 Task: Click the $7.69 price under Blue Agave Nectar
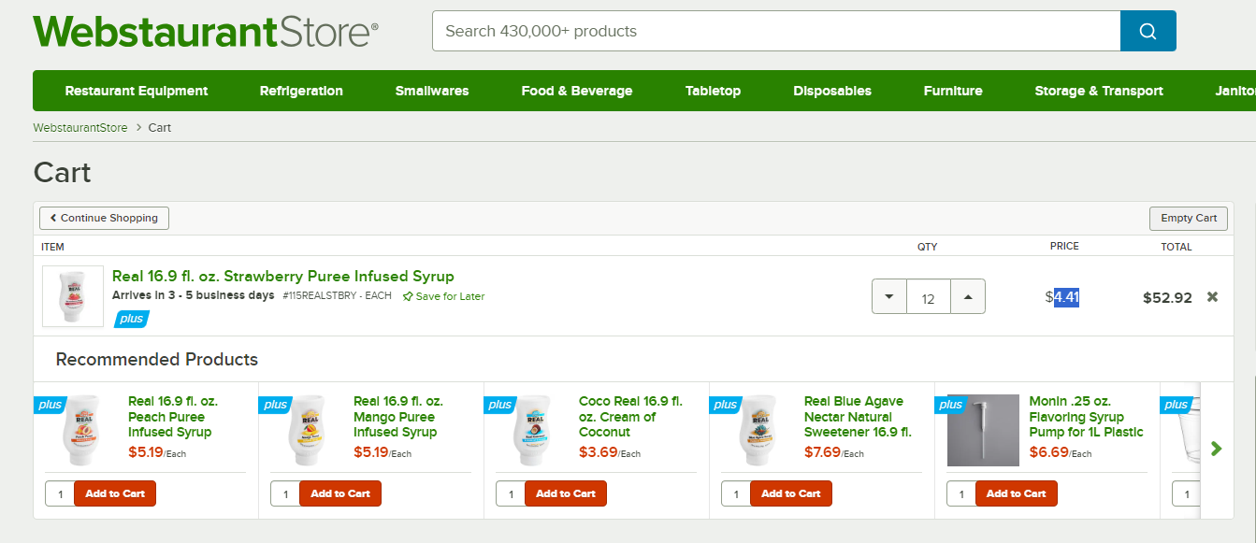[x=822, y=452]
